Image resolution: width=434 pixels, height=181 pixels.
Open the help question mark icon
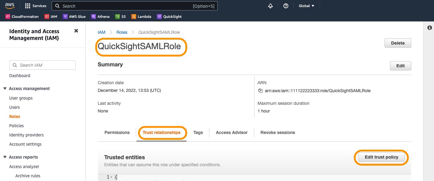[286, 6]
